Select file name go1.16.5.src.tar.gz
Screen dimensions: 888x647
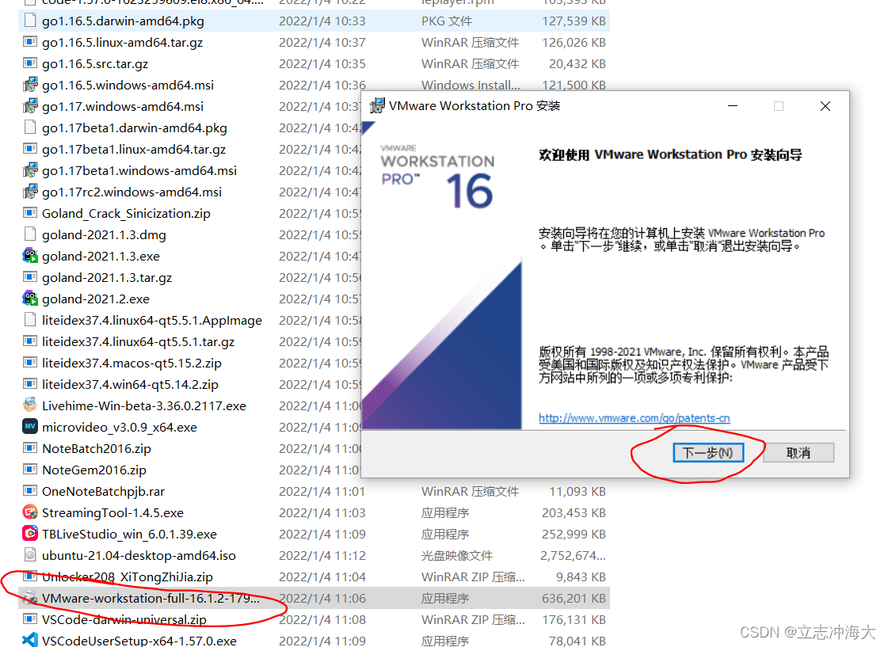[x=95, y=64]
